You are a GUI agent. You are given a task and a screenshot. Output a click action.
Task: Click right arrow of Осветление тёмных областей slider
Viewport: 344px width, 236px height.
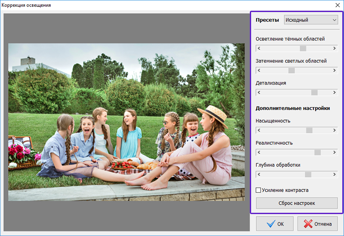pos(335,49)
